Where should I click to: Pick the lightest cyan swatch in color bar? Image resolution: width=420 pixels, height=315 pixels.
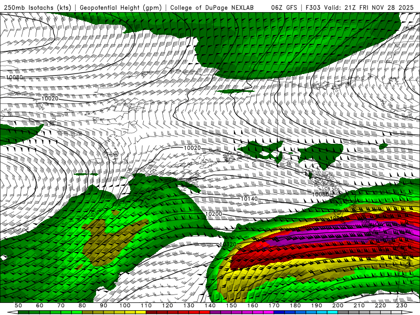pyautogui.click(x=332, y=312)
